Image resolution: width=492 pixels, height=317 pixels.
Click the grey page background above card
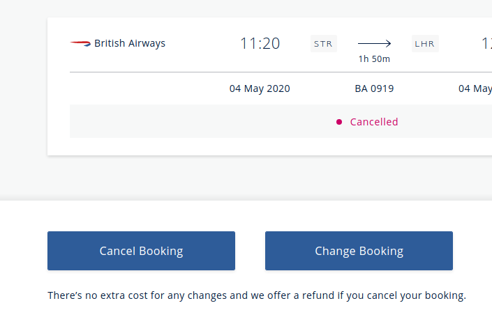tap(246, 8)
